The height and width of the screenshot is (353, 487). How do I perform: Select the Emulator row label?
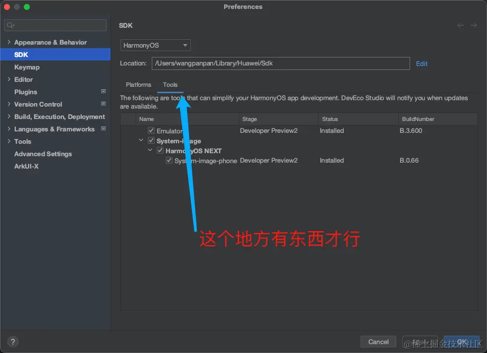pyautogui.click(x=170, y=131)
